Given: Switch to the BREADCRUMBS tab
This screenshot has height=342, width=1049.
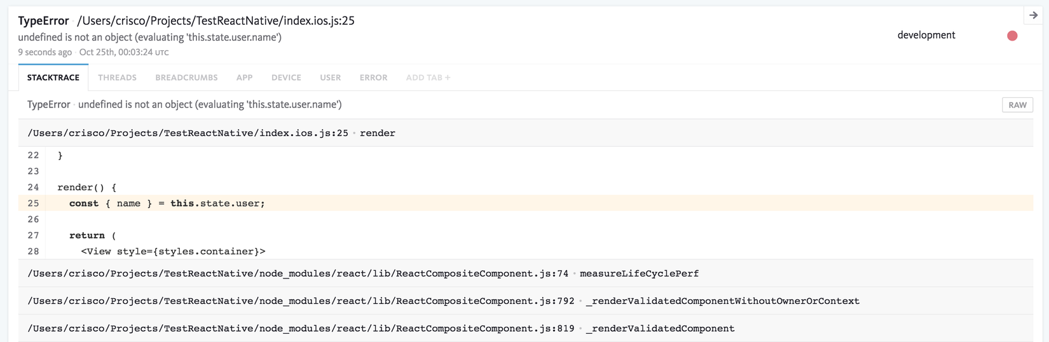Looking at the screenshot, I should [x=186, y=78].
